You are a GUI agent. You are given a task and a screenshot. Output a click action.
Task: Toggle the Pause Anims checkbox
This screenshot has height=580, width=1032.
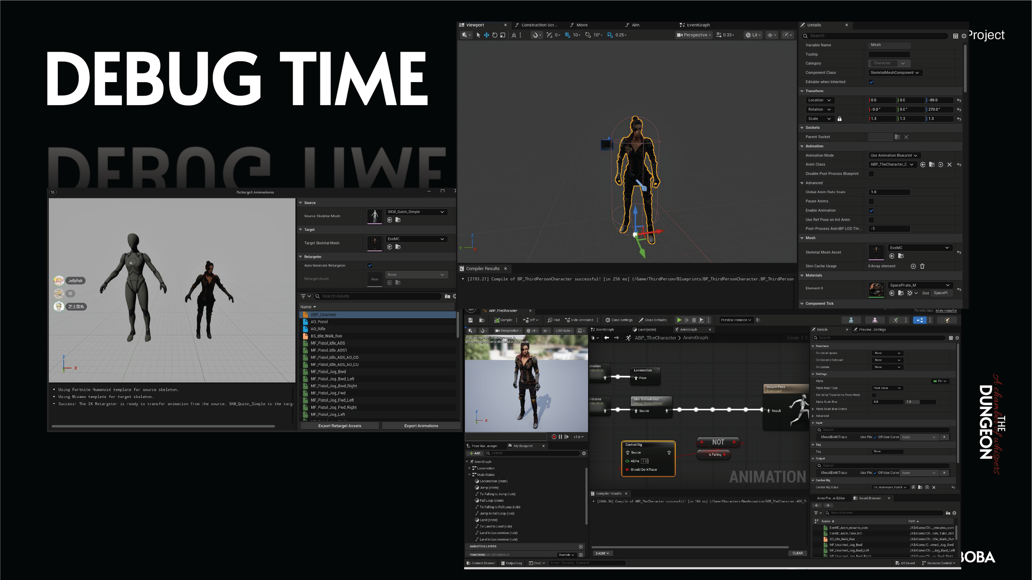pos(871,201)
